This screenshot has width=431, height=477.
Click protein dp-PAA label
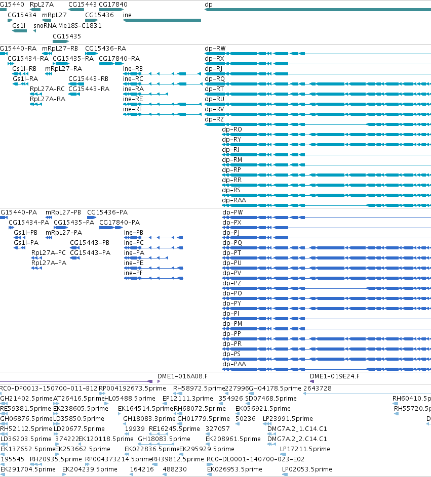tap(234, 364)
